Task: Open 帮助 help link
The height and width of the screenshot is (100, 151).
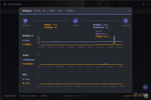Action: 44,96
